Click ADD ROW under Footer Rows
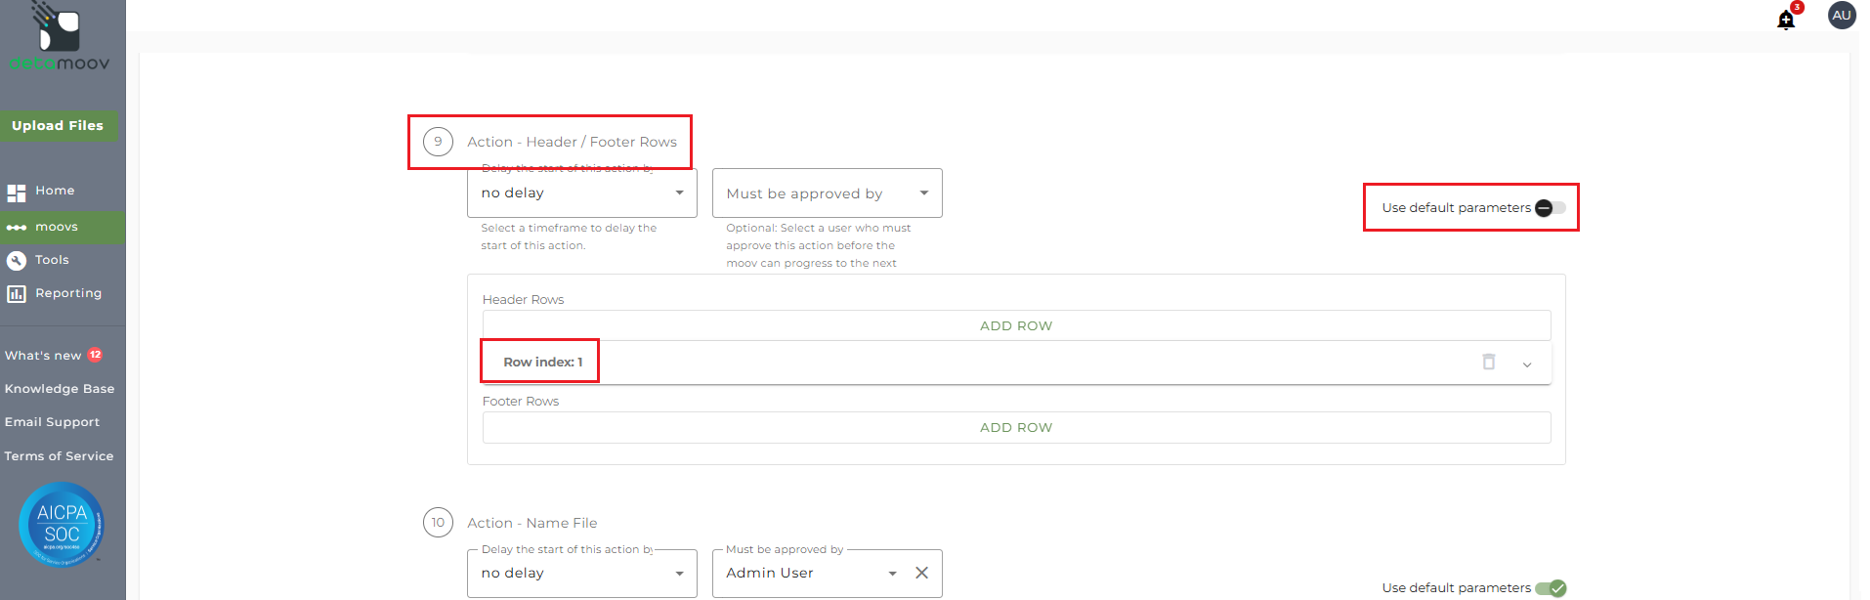This screenshot has width=1870, height=600. pyautogui.click(x=1016, y=427)
